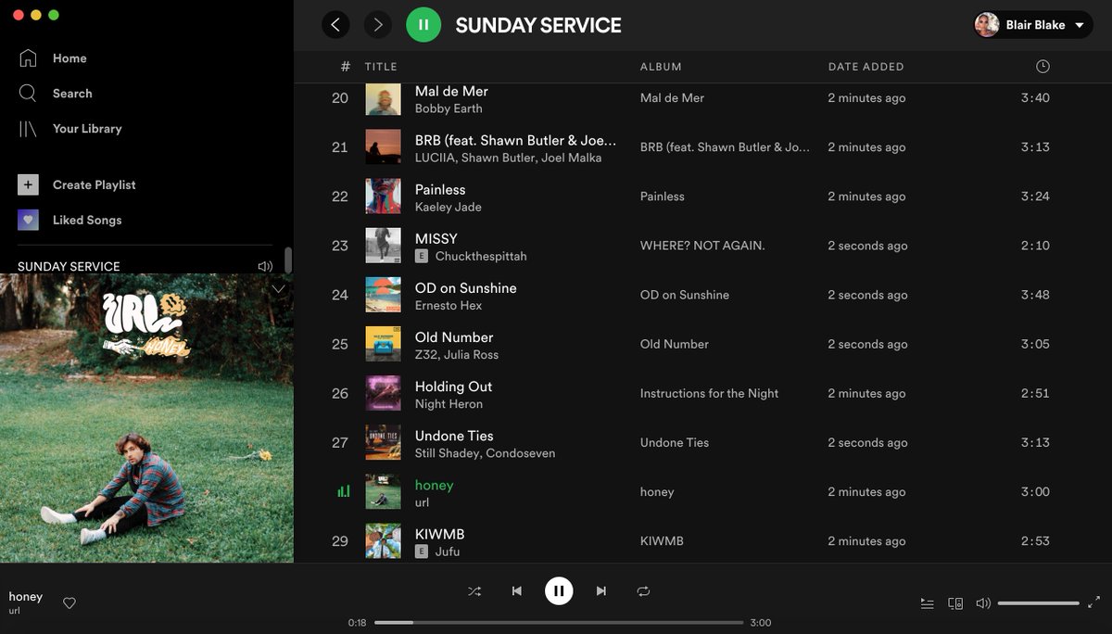Open artist Night Heron

coord(449,403)
